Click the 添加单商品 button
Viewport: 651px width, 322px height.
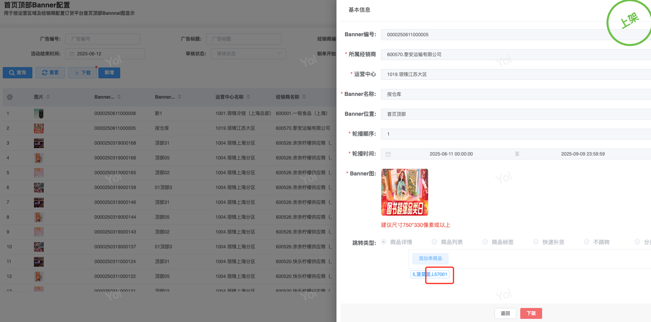(430, 258)
